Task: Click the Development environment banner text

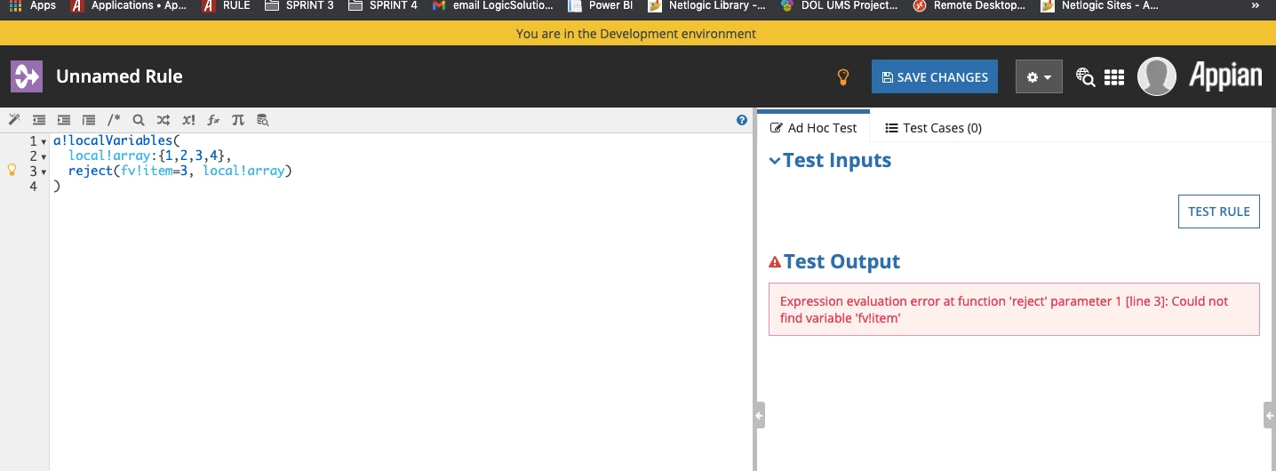Action: tap(636, 34)
